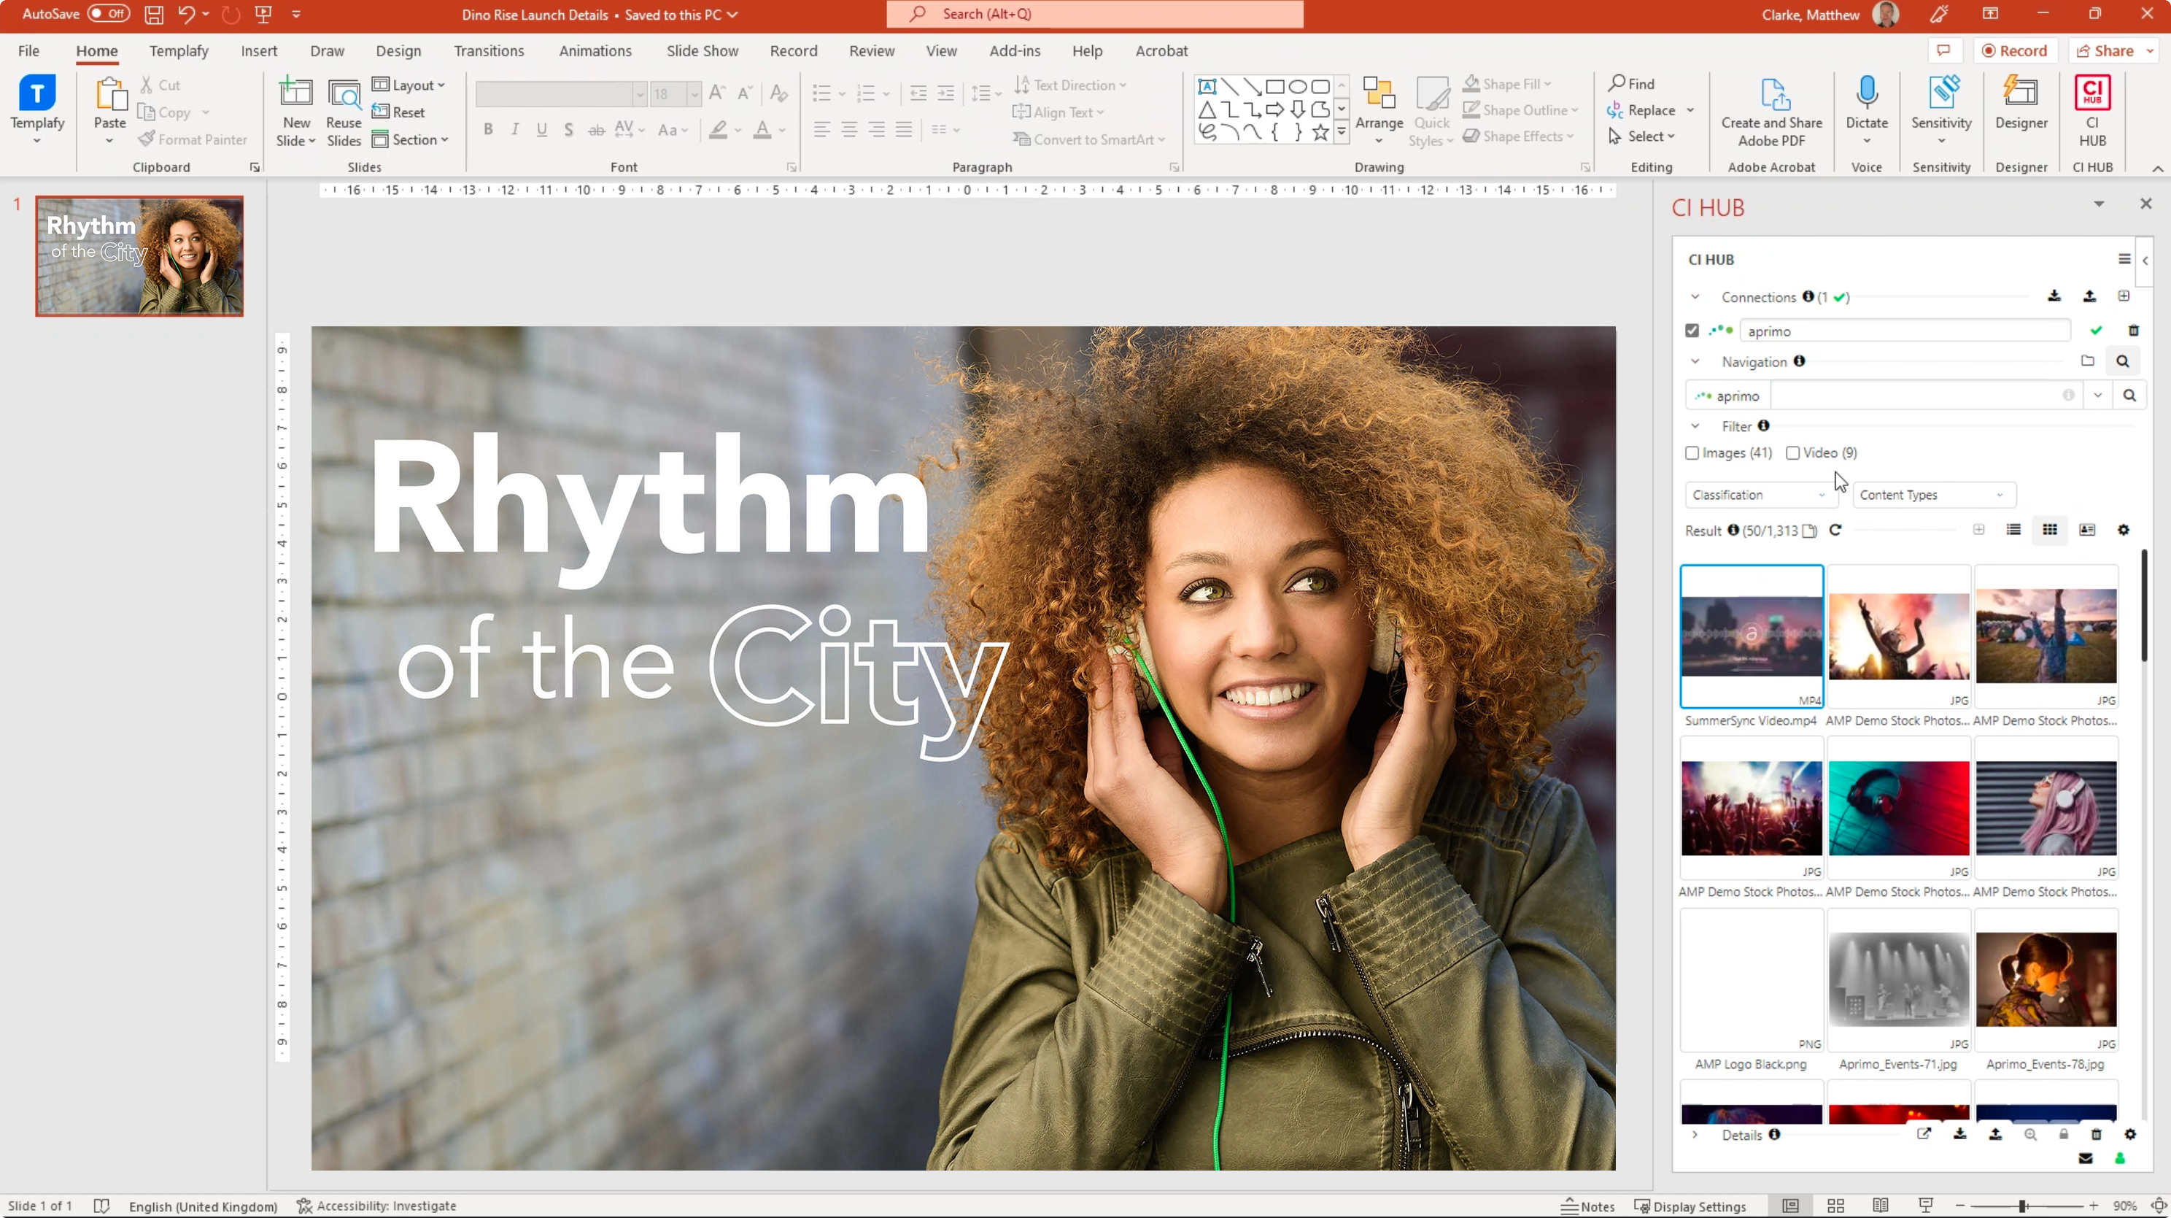Open the Transitions tab
This screenshot has height=1218, width=2171.
489,50
